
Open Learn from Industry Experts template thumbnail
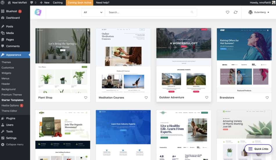pos(123,135)
